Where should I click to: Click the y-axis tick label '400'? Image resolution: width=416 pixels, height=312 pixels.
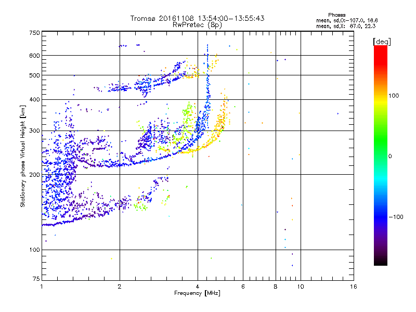tap(34, 100)
